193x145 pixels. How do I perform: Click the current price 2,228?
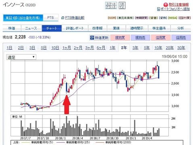pyautogui.click(x=20, y=37)
